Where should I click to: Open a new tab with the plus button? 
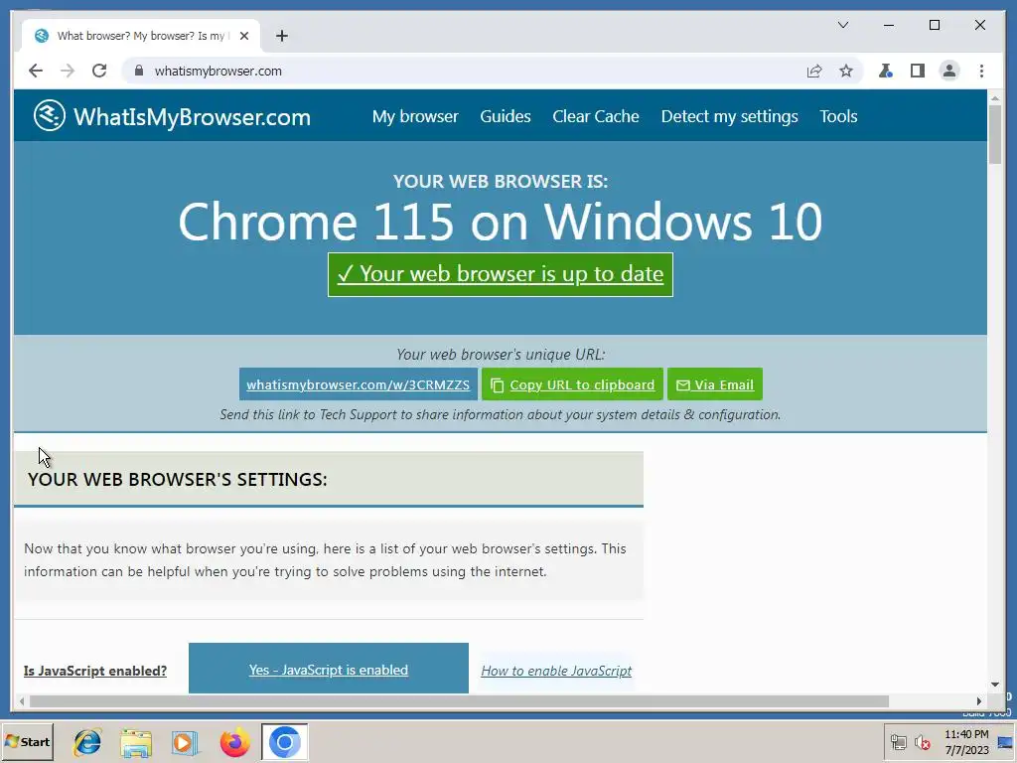pyautogui.click(x=281, y=36)
